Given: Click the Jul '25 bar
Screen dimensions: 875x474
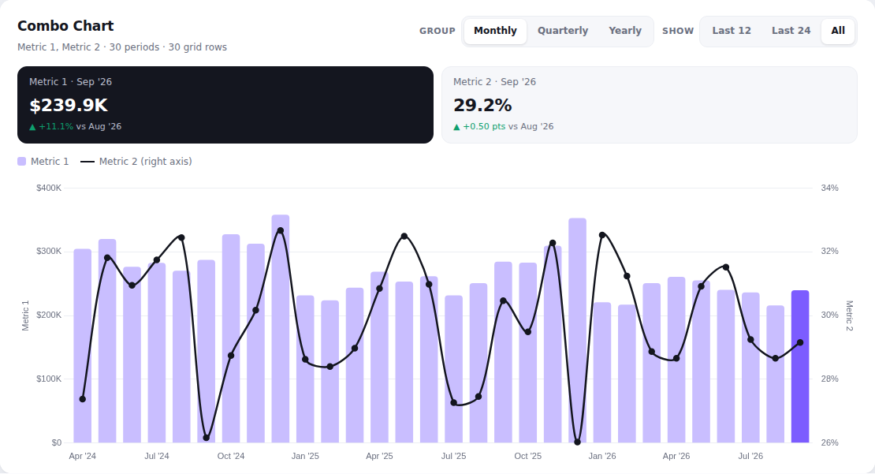Looking at the screenshot, I should click(x=454, y=369).
